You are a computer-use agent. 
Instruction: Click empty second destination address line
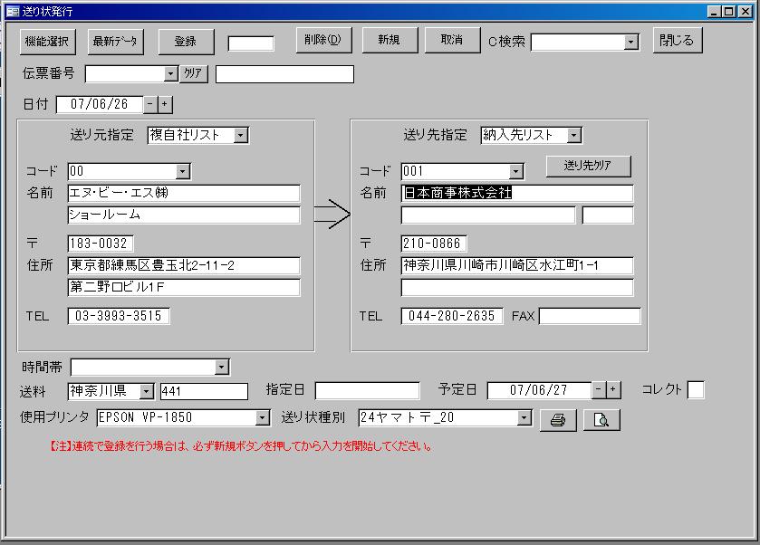pyautogui.click(x=517, y=287)
